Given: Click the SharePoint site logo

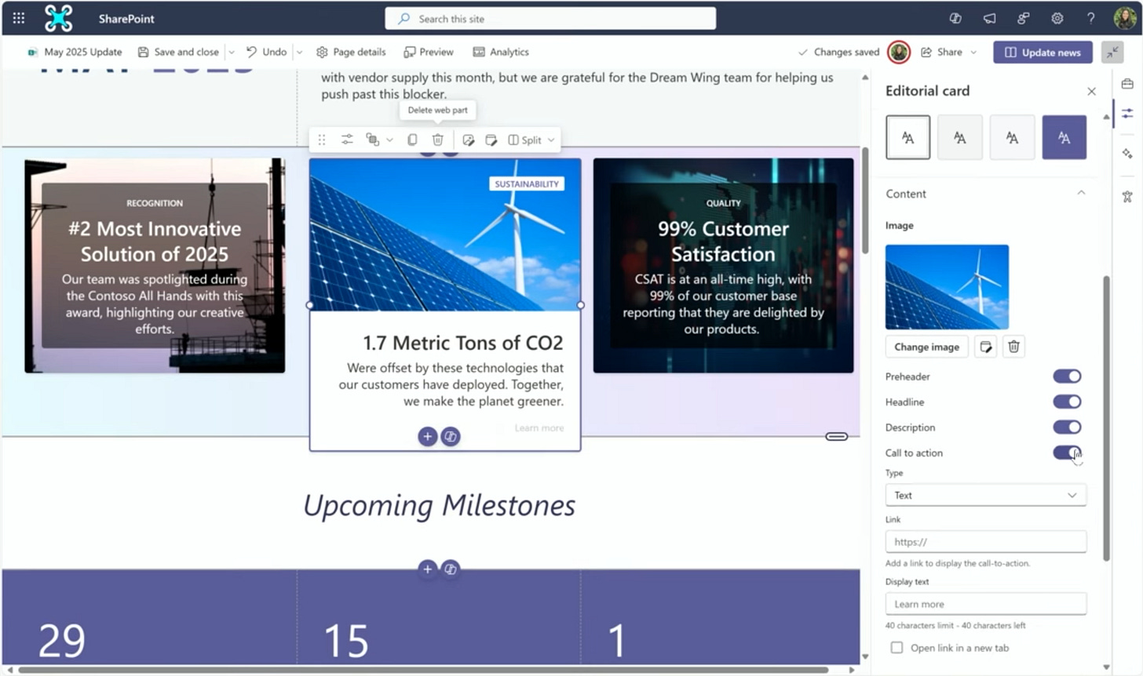Looking at the screenshot, I should click(59, 18).
